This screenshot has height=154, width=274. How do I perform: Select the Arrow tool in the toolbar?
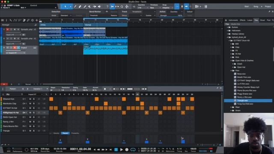66,7
